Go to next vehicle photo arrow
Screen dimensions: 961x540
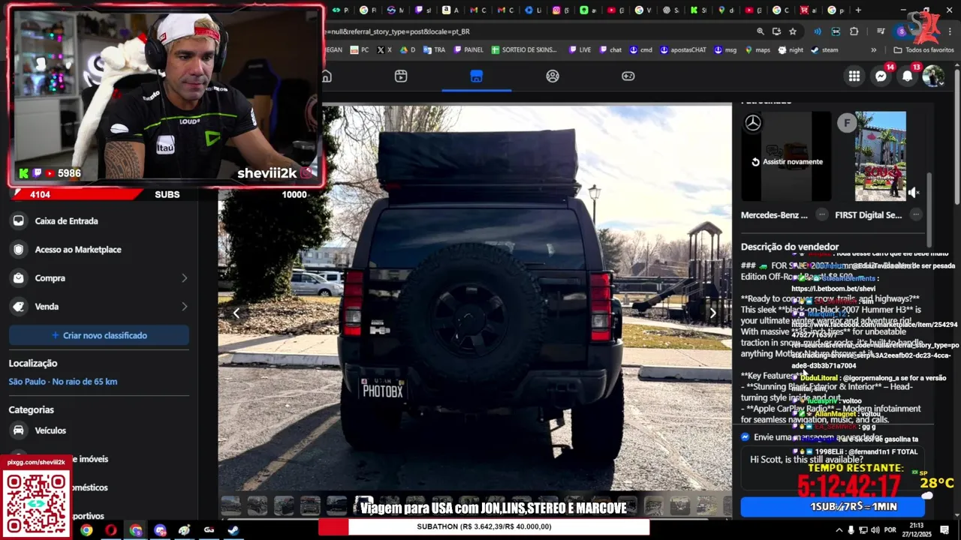(x=712, y=313)
